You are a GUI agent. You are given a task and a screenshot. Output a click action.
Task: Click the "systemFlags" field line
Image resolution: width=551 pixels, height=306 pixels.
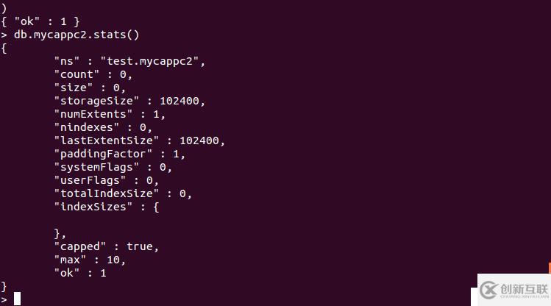point(112,167)
